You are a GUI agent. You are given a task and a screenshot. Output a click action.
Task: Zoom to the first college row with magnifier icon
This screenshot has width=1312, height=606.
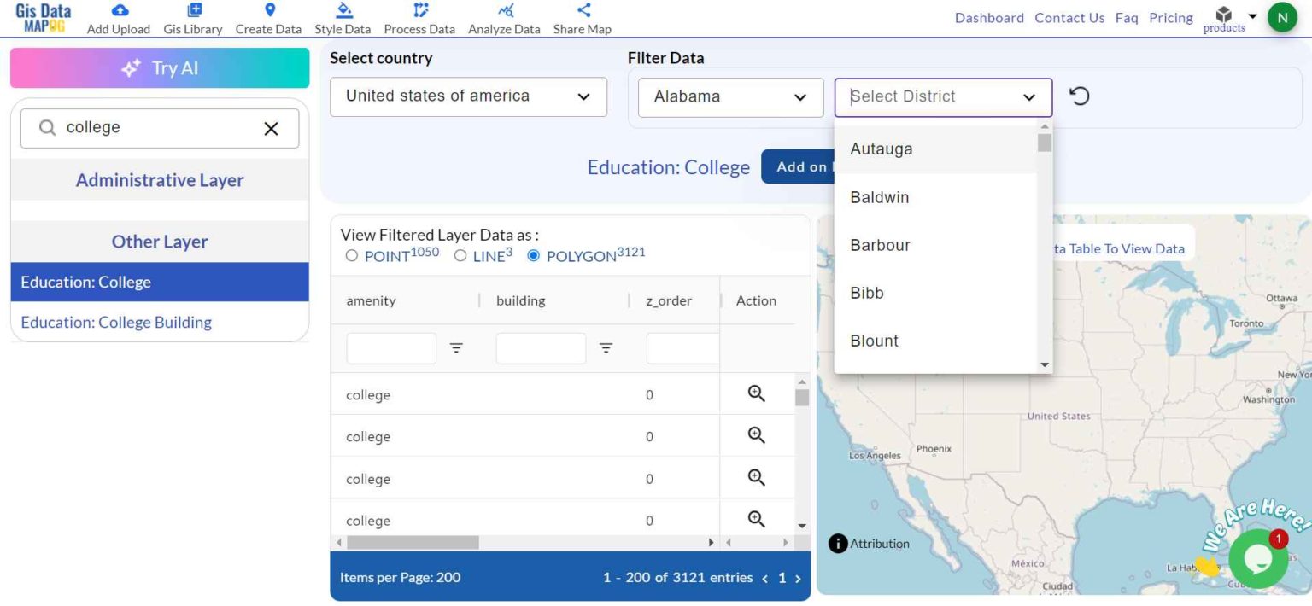(755, 393)
